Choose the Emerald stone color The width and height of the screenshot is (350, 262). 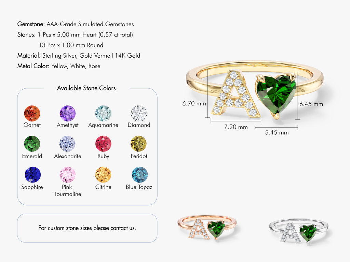[32, 144]
